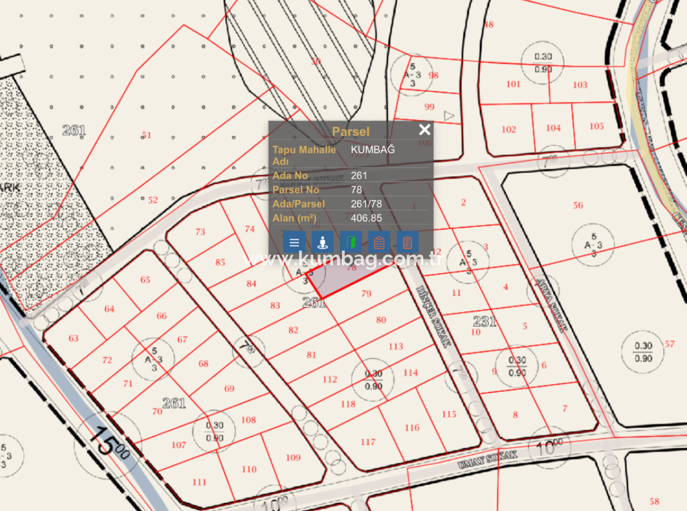This screenshot has height=511, width=687.
Task: Click on parcel 79 on the map
Action: coord(367,294)
